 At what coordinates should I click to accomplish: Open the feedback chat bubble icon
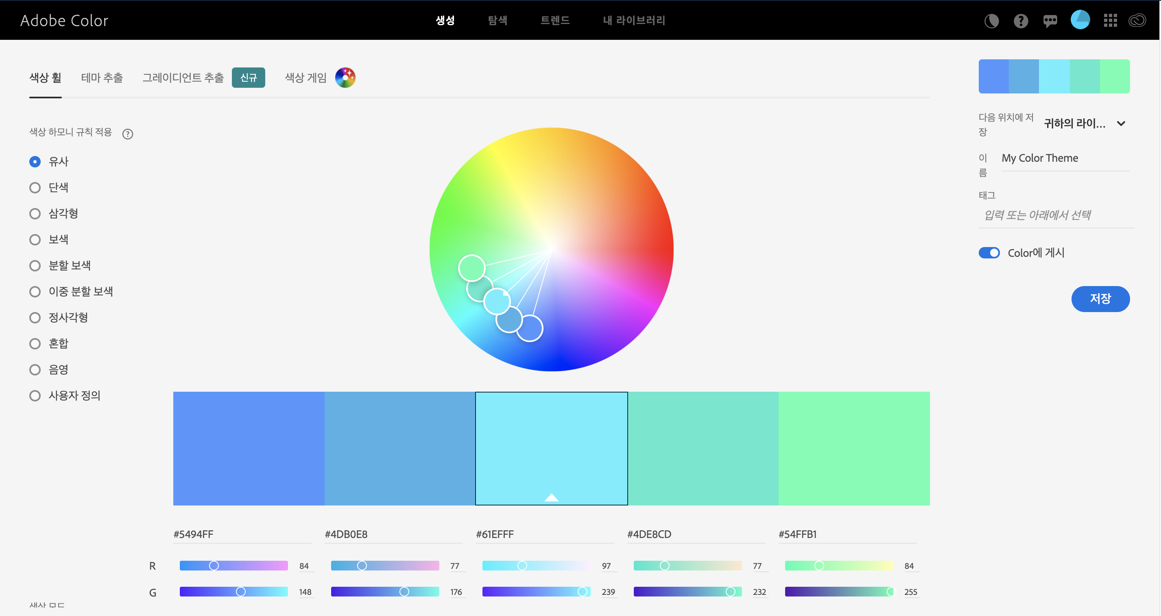(x=1050, y=21)
